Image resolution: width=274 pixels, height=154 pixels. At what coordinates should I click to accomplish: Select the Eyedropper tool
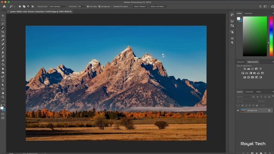pyautogui.click(x=3, y=40)
